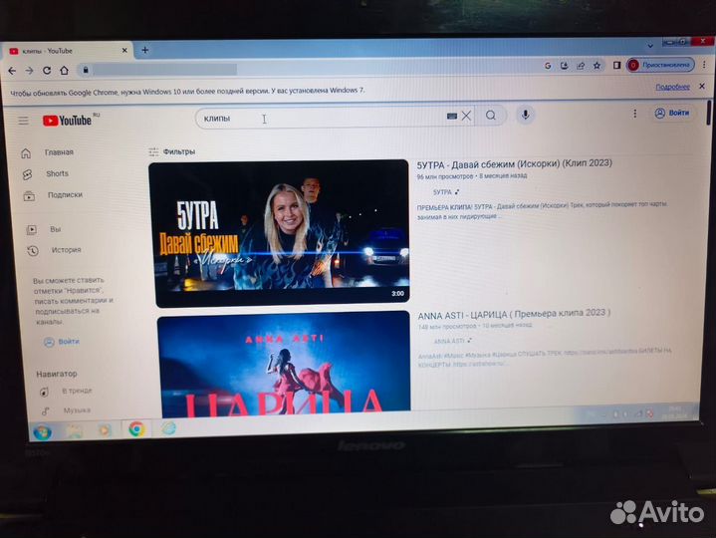Activate voice search microphone
This screenshot has height=538, width=716.
coord(525,115)
